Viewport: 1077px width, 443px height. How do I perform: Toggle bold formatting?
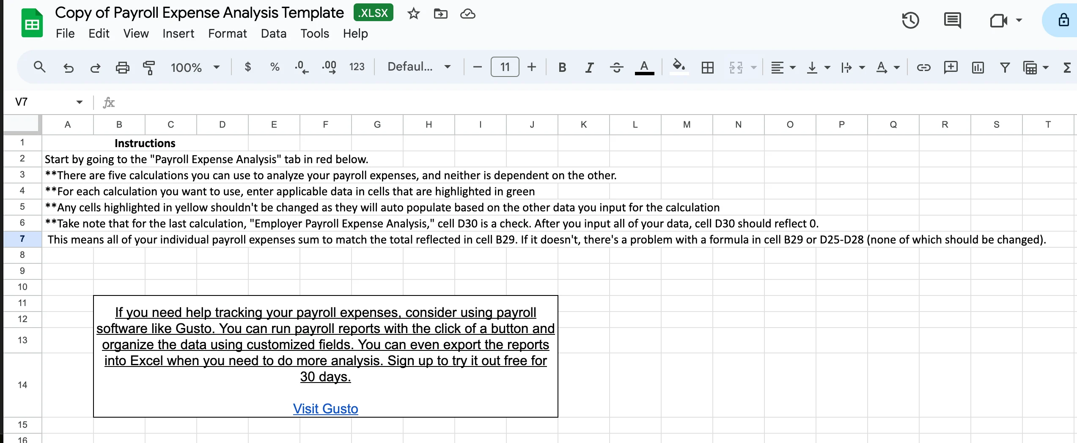click(x=562, y=67)
